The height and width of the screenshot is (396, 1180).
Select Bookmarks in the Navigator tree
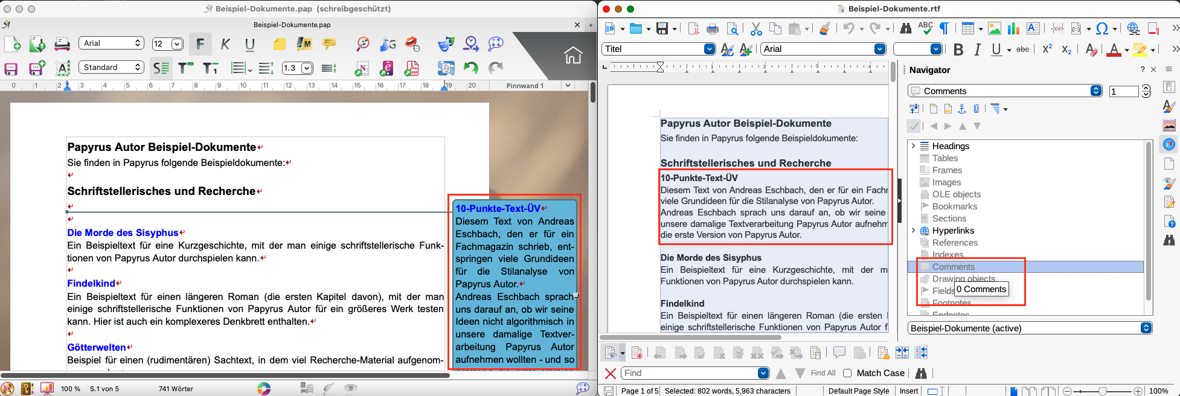click(x=954, y=206)
